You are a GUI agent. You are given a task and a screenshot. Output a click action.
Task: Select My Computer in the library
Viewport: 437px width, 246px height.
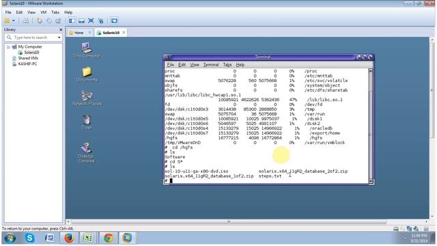(x=30, y=47)
